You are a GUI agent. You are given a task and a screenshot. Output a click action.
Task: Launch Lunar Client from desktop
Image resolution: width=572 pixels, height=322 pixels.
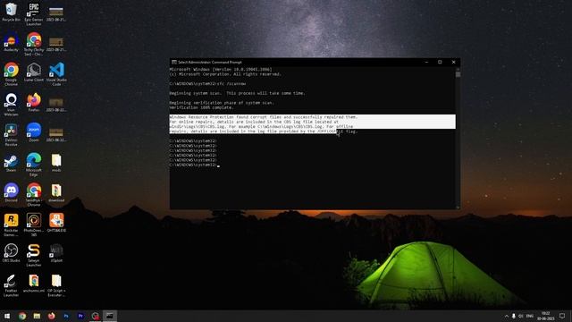coord(34,72)
